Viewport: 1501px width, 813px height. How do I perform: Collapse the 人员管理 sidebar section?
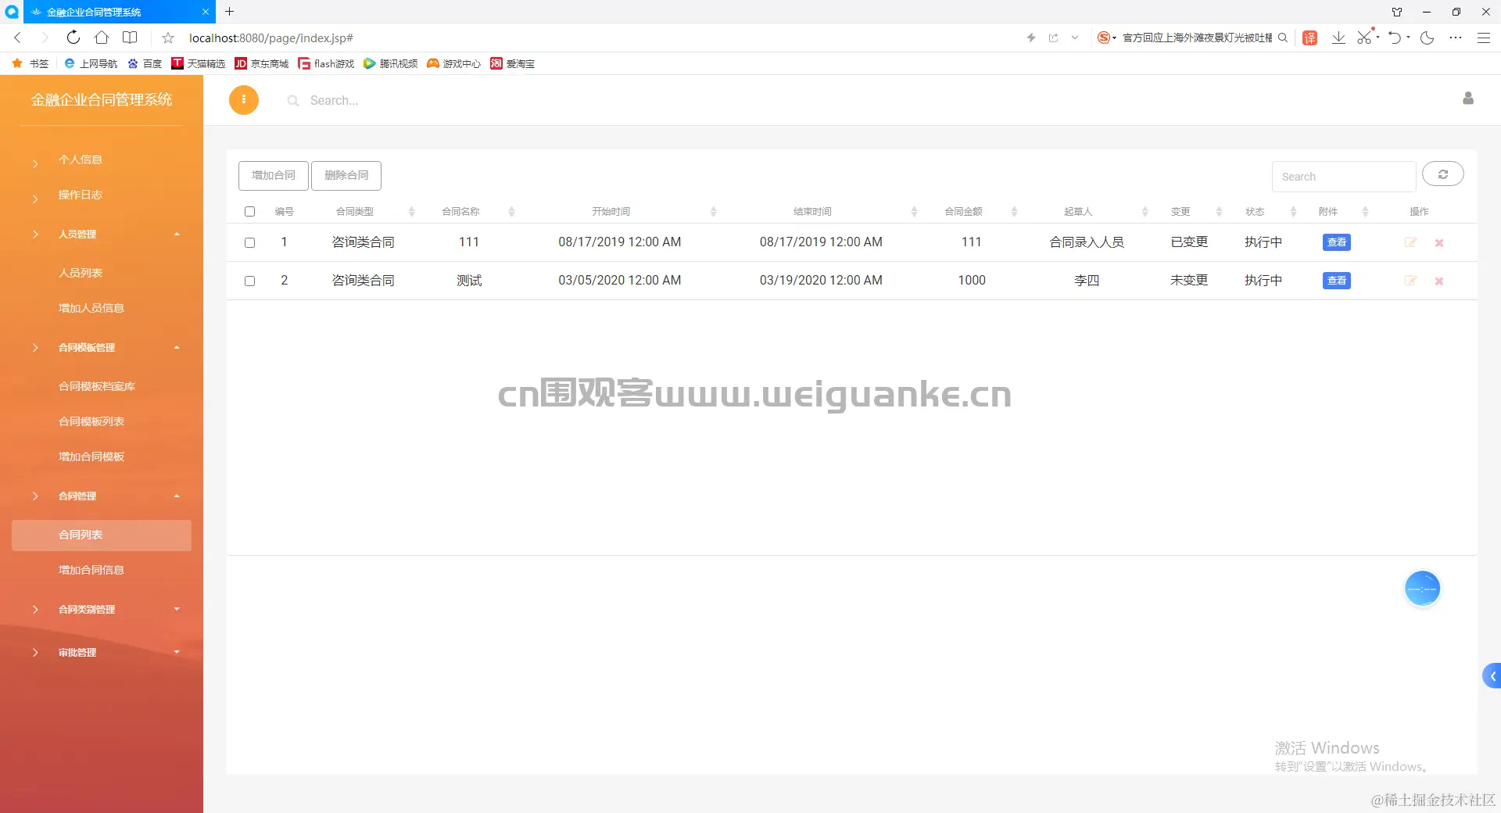pyautogui.click(x=102, y=234)
